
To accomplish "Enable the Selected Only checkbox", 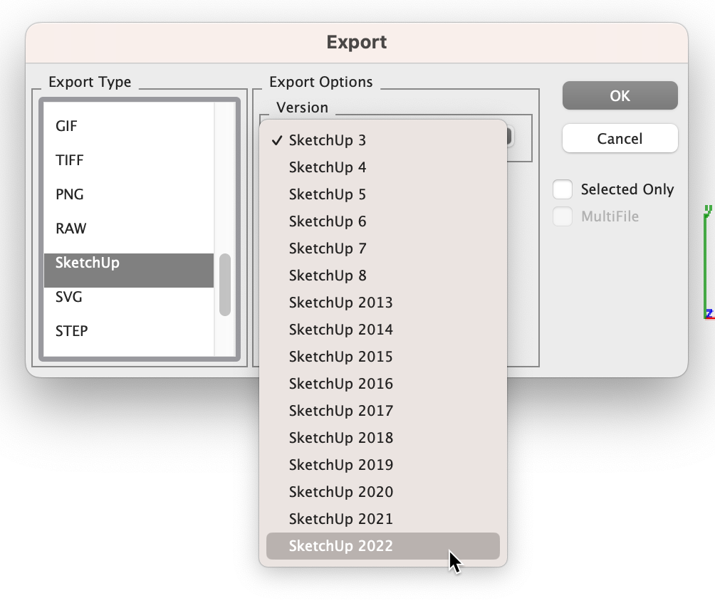I will tap(562, 189).
